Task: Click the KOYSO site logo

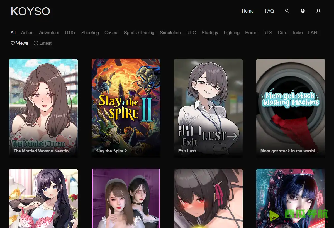Action: 30,11
